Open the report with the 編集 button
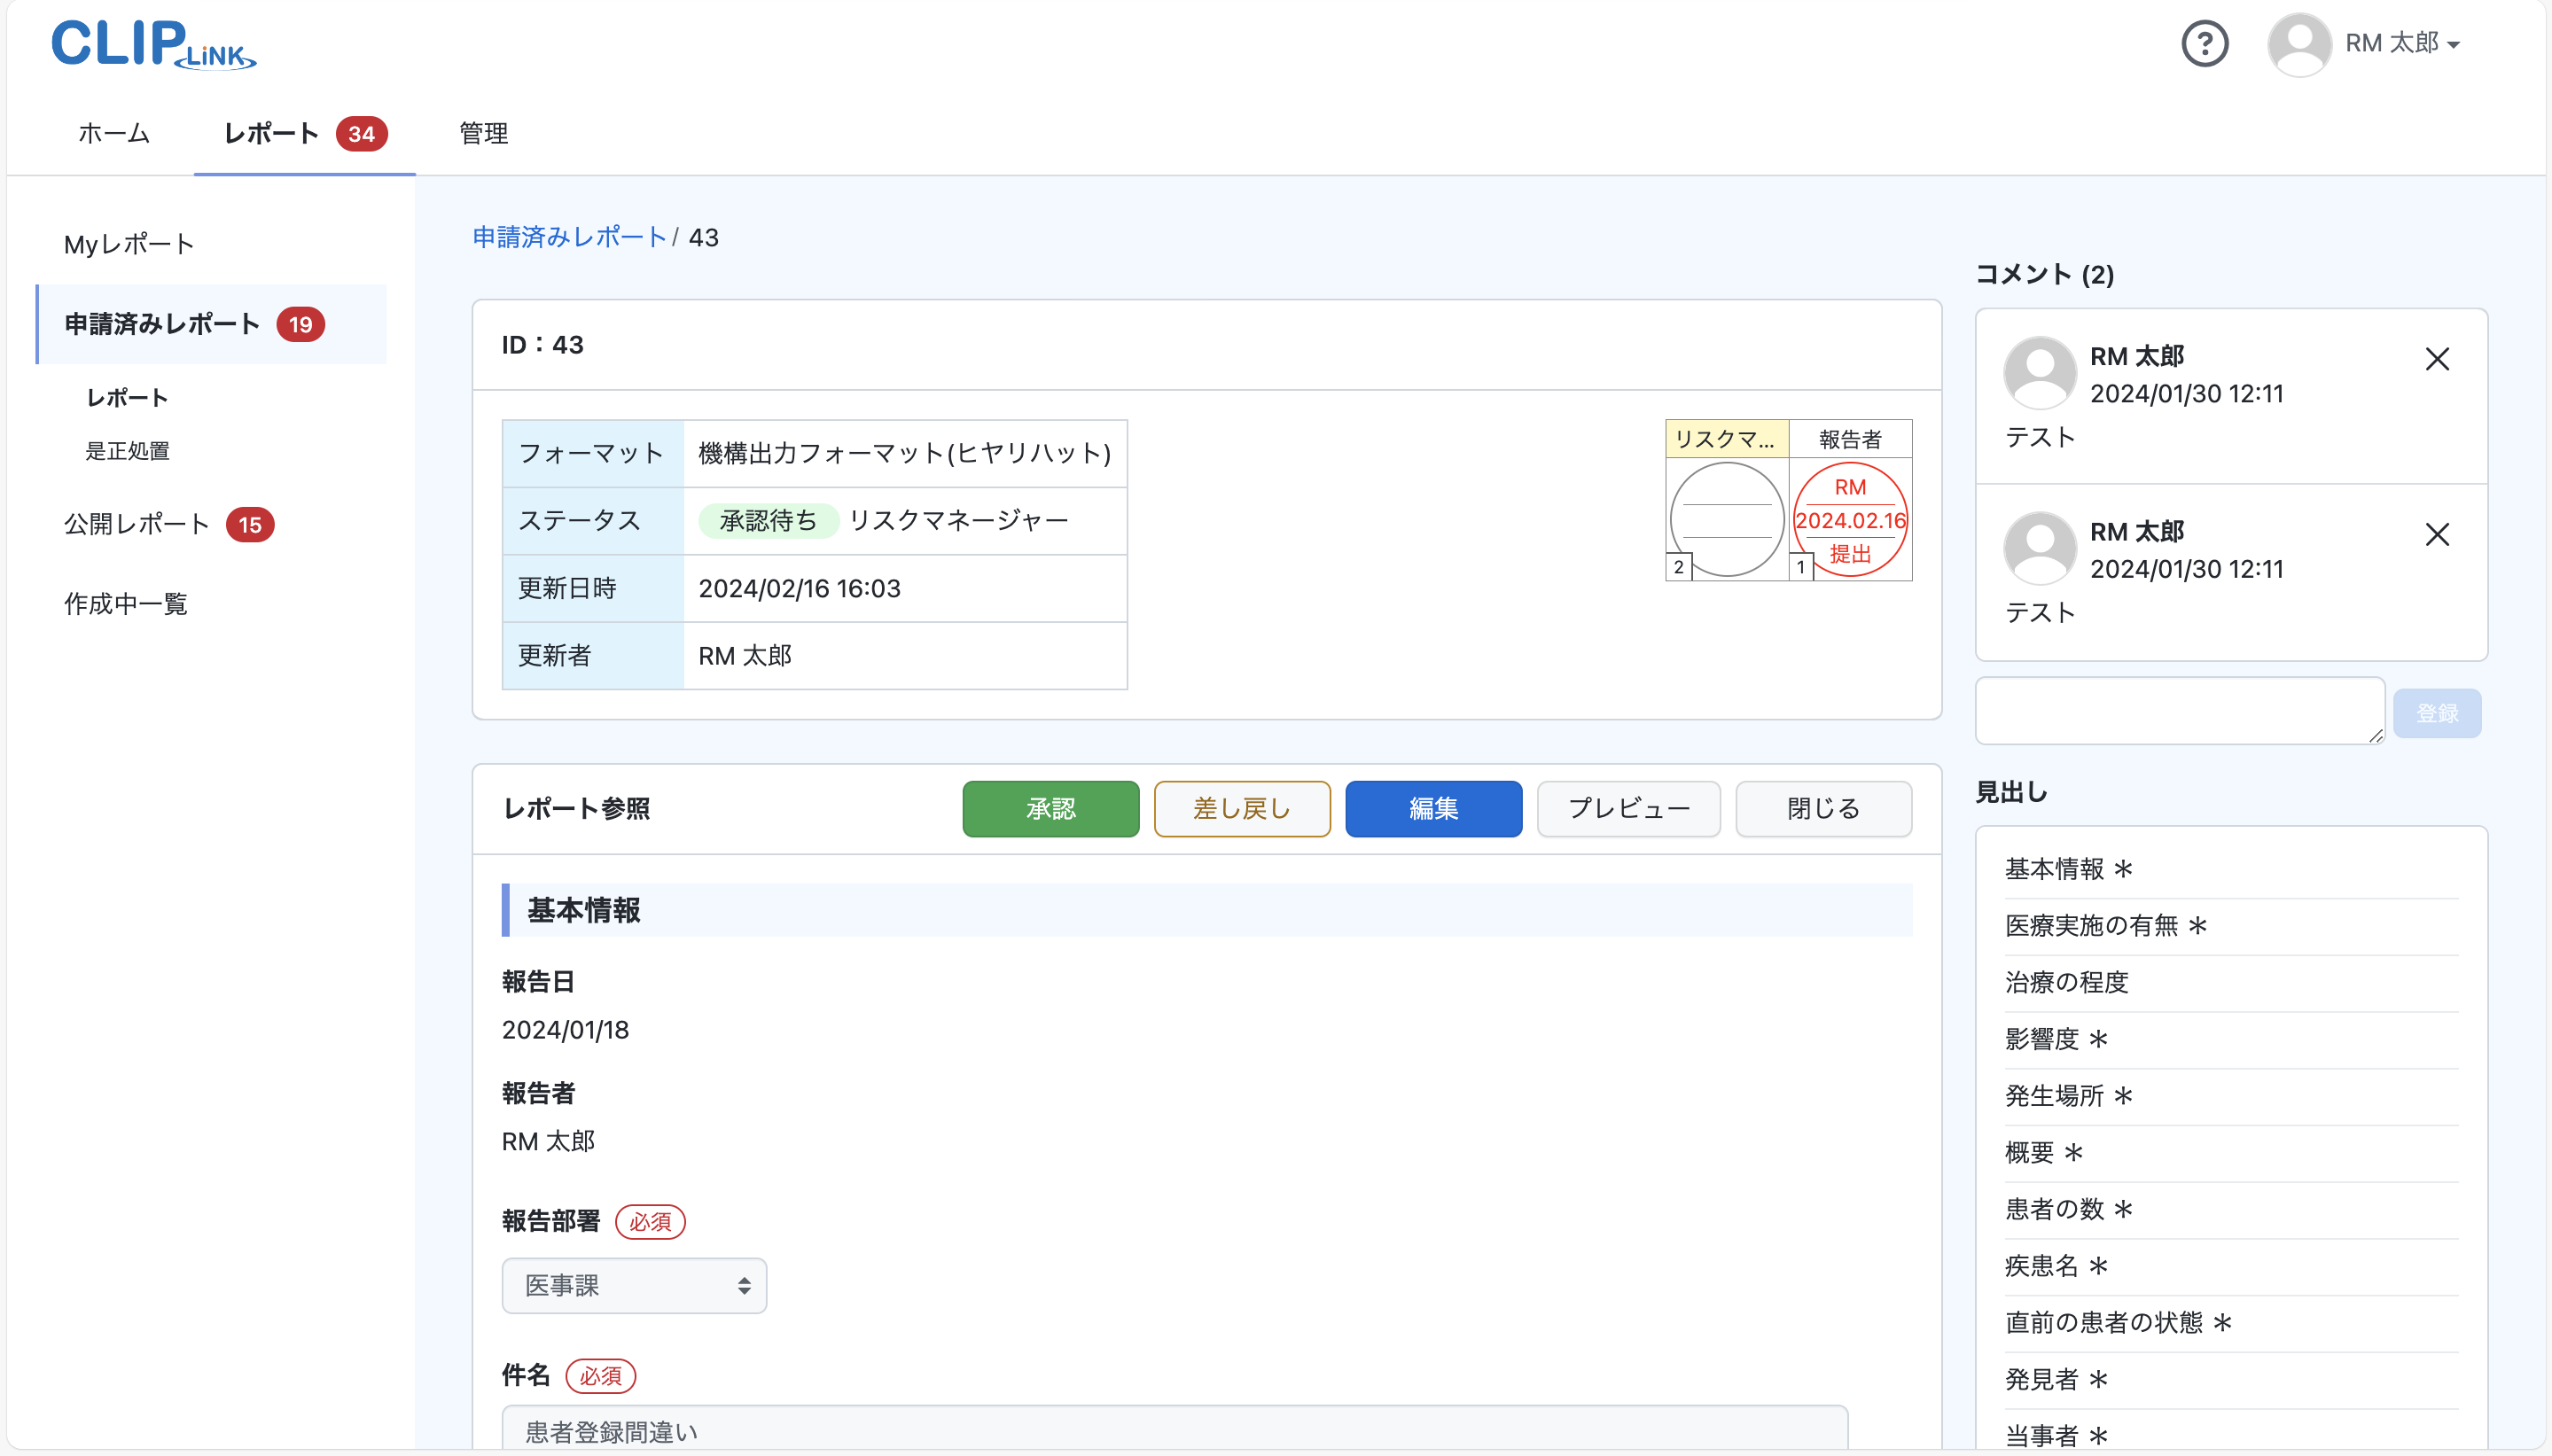The width and height of the screenshot is (2552, 1456). click(x=1433, y=808)
